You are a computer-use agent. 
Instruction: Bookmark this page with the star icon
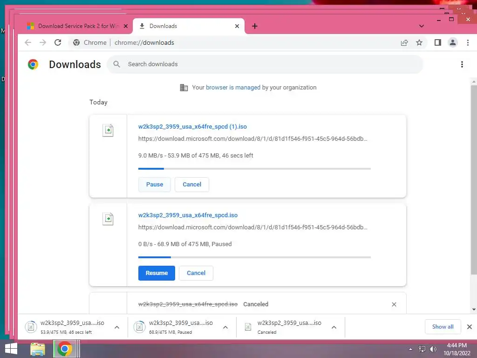(419, 42)
